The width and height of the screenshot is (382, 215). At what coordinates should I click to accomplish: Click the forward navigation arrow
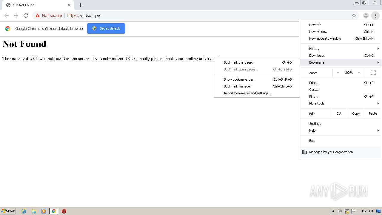click(x=16, y=16)
